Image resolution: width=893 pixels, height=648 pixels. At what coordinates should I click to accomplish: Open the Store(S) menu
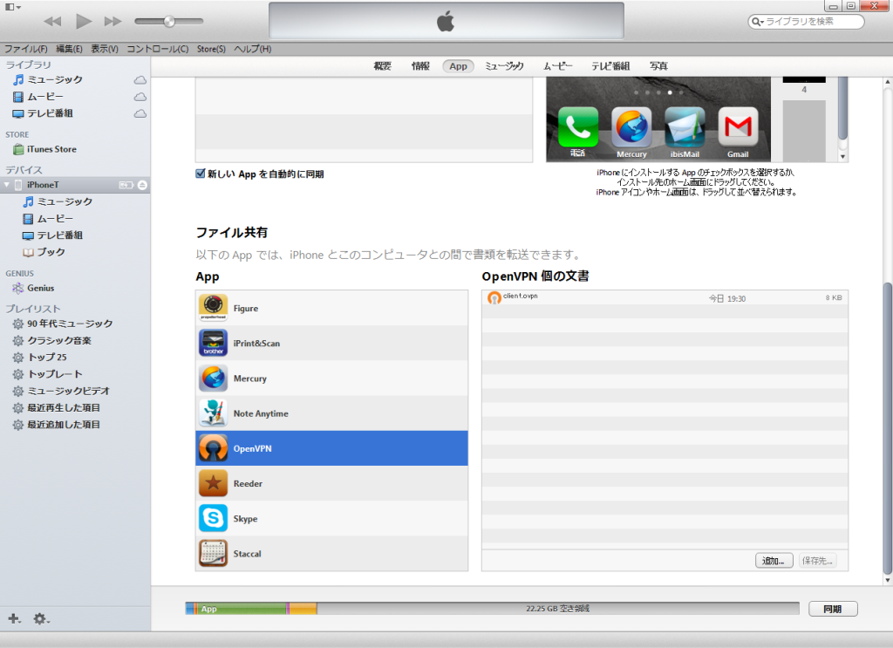[x=211, y=49]
